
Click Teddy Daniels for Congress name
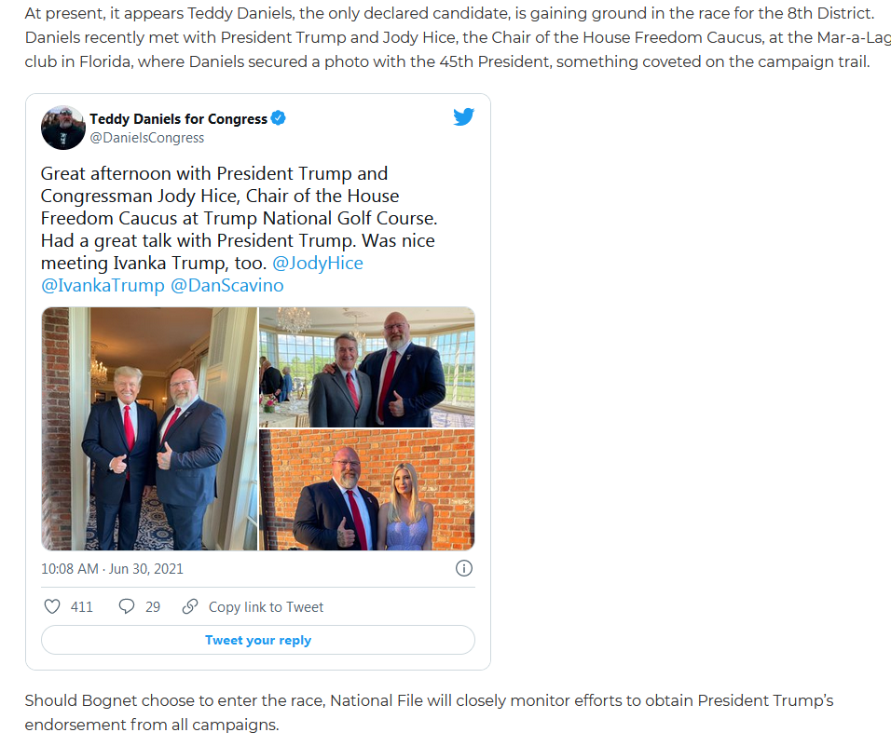click(178, 118)
